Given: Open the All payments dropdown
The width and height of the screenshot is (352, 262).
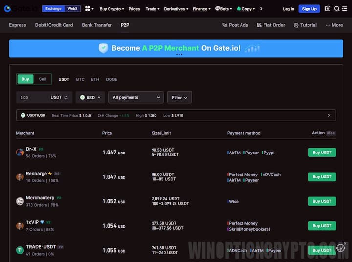Looking at the screenshot, I should coord(136,97).
